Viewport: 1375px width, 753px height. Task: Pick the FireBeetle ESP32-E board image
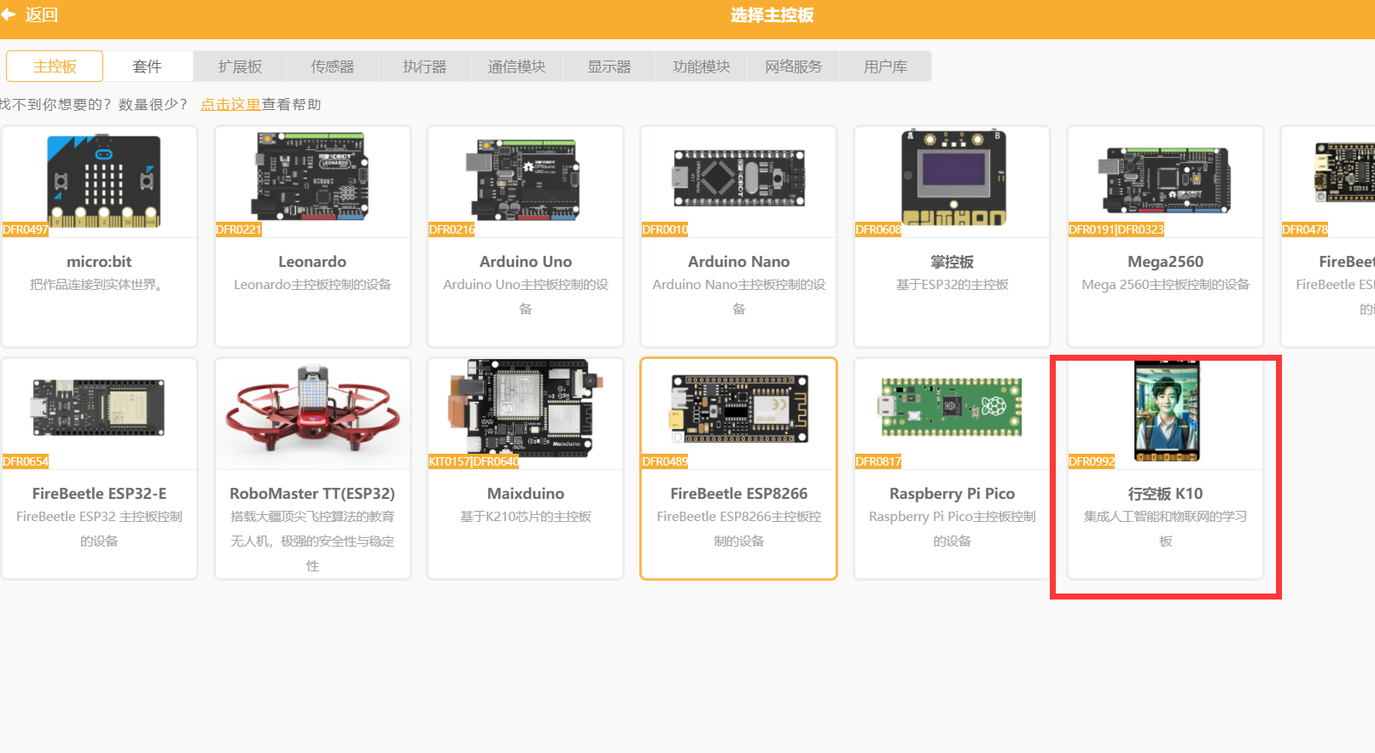click(98, 408)
